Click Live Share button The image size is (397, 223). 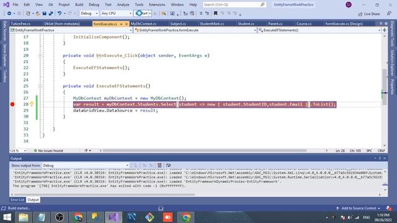click(x=369, y=14)
